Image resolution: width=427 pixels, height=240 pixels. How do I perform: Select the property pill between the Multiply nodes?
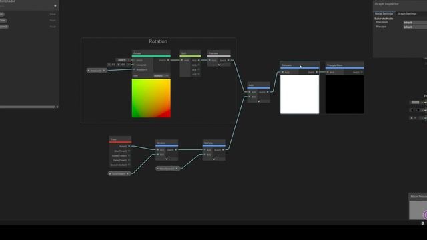[168, 169]
